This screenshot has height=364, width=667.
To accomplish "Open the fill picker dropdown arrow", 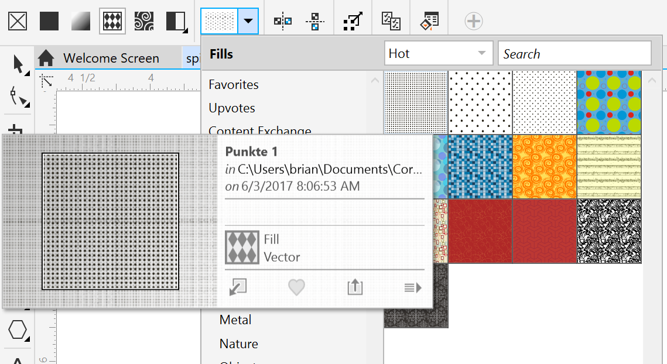I will coord(247,20).
